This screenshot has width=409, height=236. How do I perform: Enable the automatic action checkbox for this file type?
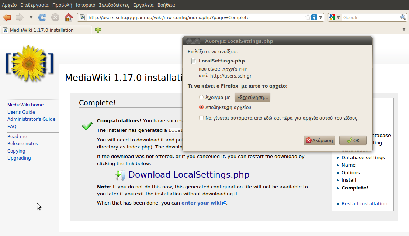201,118
